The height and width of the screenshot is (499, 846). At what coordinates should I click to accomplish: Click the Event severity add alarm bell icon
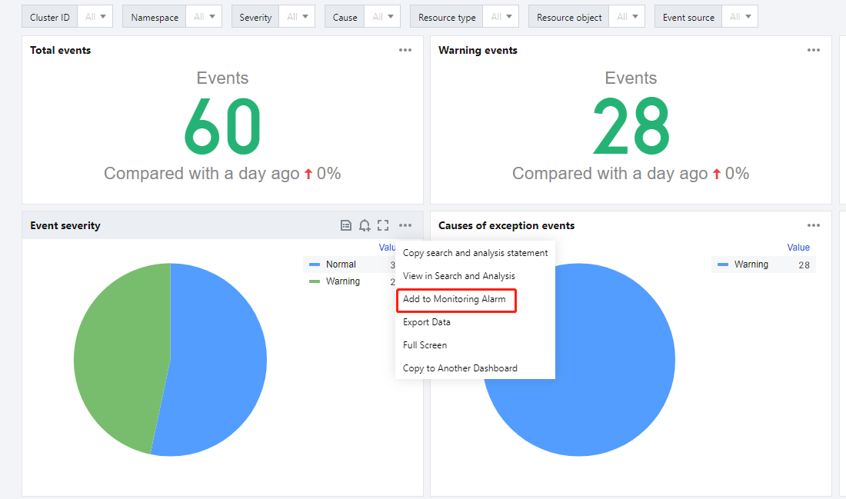[365, 225]
